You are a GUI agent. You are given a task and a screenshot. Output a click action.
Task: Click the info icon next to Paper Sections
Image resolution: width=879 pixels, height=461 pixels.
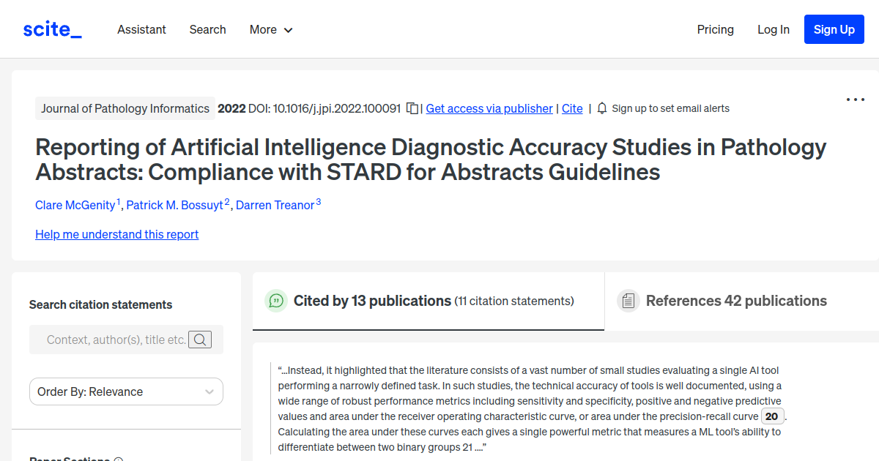click(119, 458)
